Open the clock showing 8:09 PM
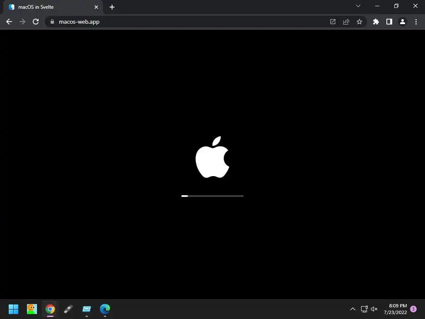425x319 pixels. click(396, 309)
